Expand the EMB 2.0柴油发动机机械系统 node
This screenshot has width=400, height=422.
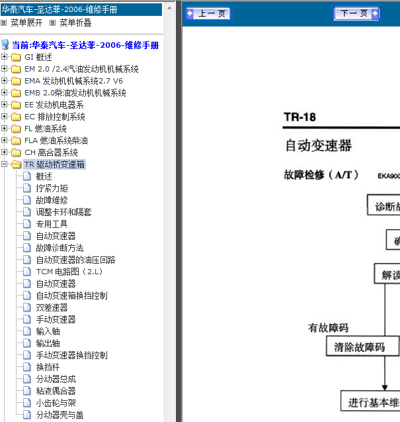pyautogui.click(x=4, y=92)
